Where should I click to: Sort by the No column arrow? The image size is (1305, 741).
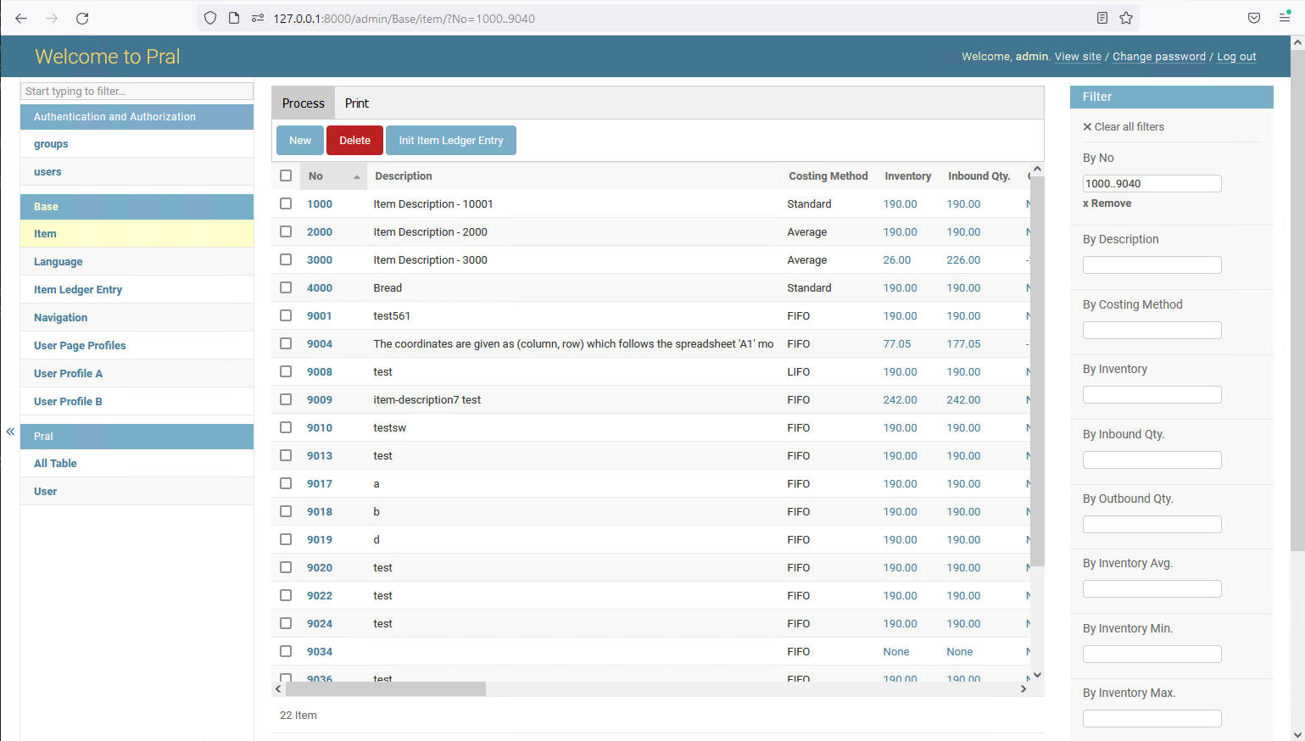(357, 176)
